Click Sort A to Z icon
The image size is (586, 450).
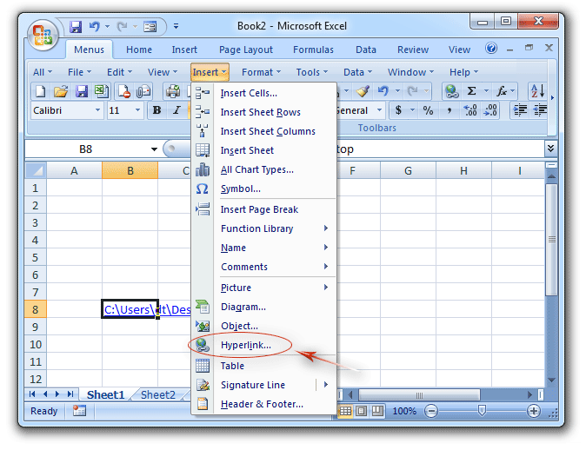pos(537,90)
